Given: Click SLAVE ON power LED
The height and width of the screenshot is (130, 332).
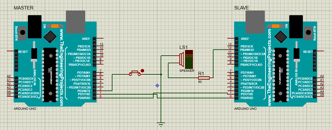Looking at the screenshot, I should click(276, 26).
